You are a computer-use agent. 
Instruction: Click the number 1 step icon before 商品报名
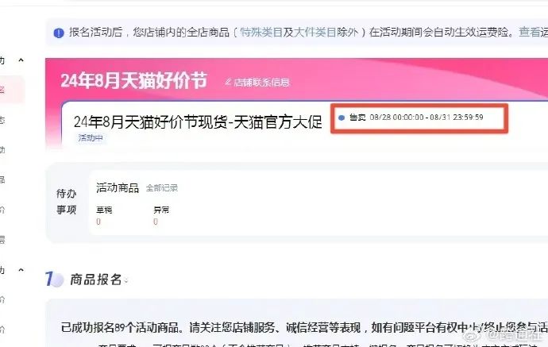54,280
